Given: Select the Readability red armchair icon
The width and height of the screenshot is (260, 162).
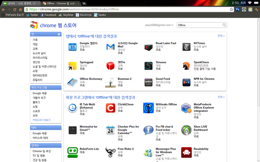Looking at the screenshot, I should (186, 153).
